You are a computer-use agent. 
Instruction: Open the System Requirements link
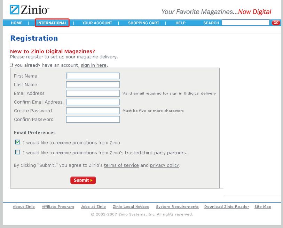click(177, 207)
